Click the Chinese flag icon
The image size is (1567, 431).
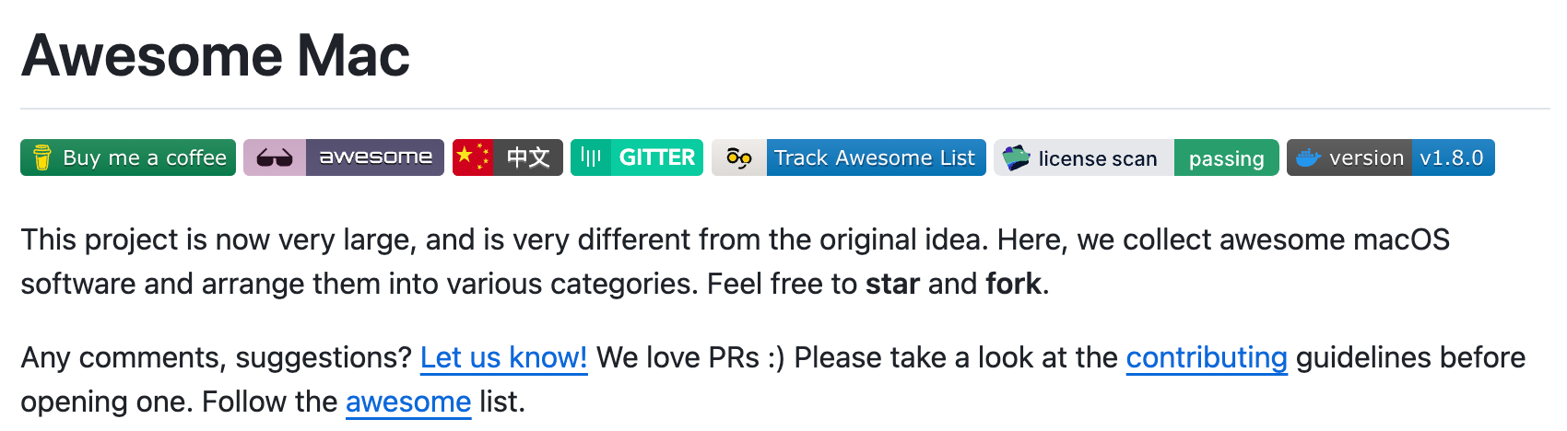[x=473, y=157]
